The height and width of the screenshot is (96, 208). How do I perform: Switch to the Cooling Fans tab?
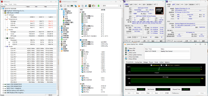(138, 62)
